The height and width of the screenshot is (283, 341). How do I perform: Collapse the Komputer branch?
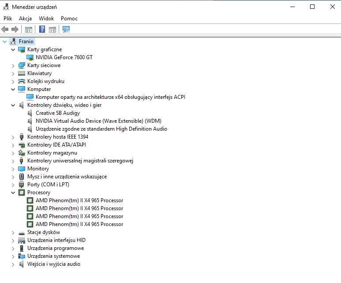[x=13, y=89]
